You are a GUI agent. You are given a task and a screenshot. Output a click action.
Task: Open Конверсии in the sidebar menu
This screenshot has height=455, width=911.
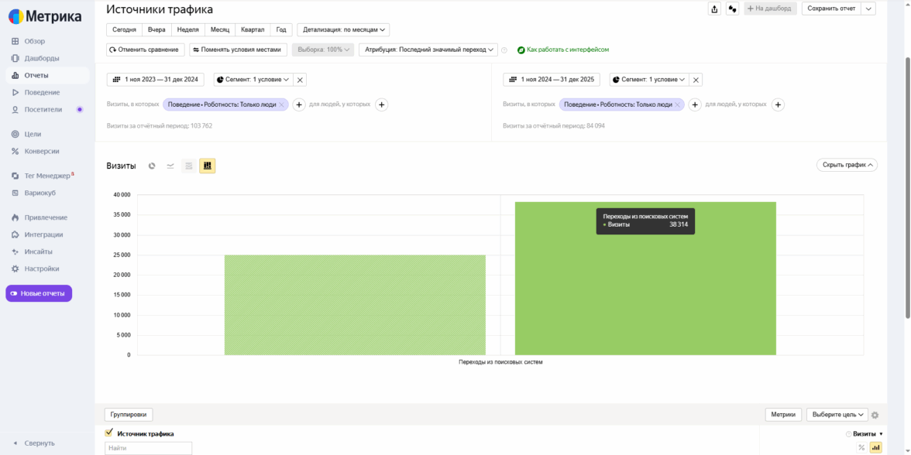pyautogui.click(x=42, y=151)
